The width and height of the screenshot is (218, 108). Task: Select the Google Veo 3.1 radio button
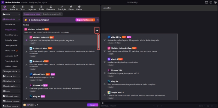(104, 95)
